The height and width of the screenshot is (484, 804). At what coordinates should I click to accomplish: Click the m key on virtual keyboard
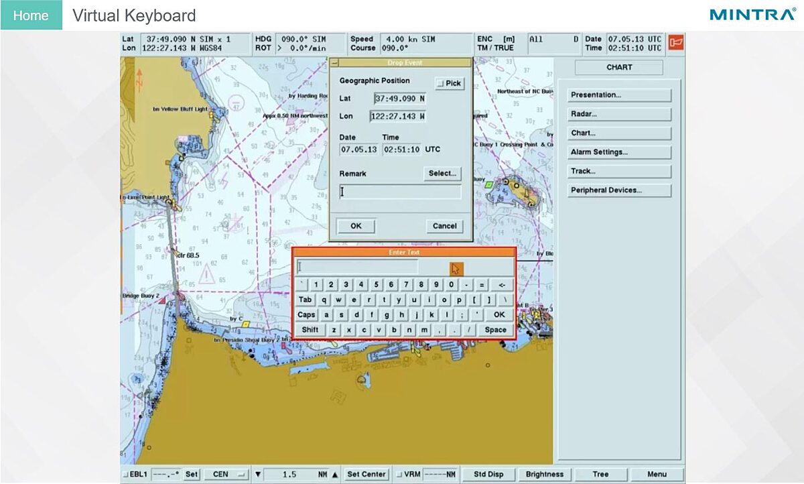coord(424,329)
